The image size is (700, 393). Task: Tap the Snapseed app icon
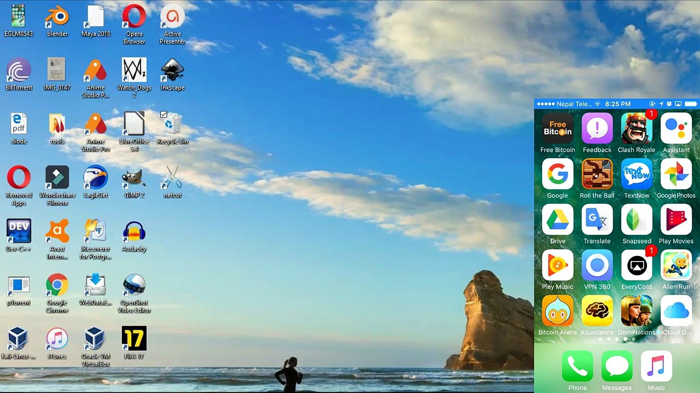click(637, 220)
